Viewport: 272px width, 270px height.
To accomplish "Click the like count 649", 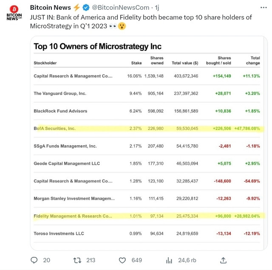I will [x=137, y=260].
